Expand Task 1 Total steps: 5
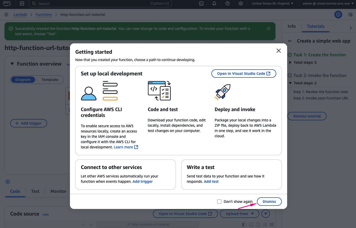 (290, 63)
